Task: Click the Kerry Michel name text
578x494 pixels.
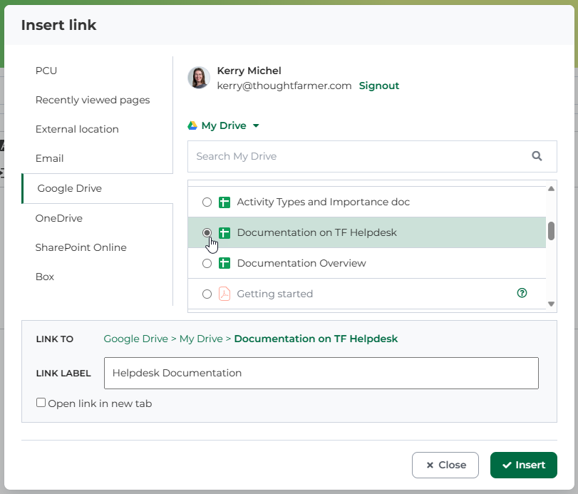Action: tap(249, 71)
